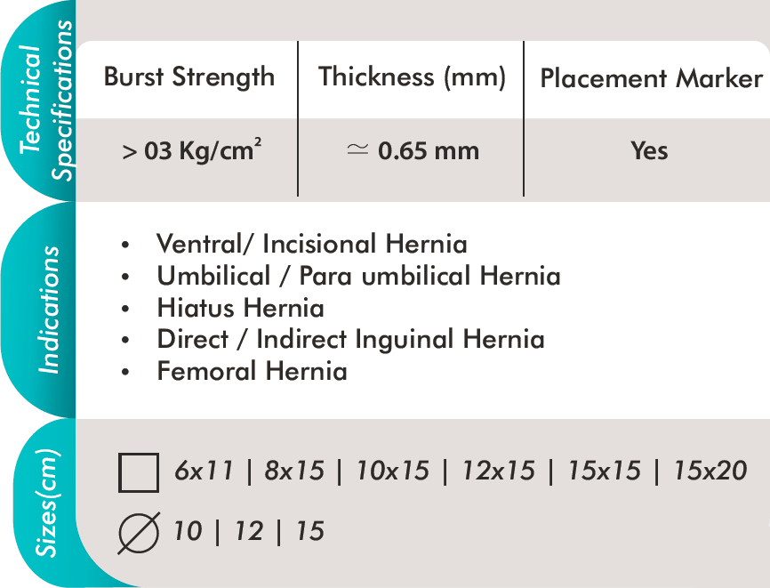Click Hiatus Hernia list item
The width and height of the screenshot is (770, 588).
tap(241, 308)
